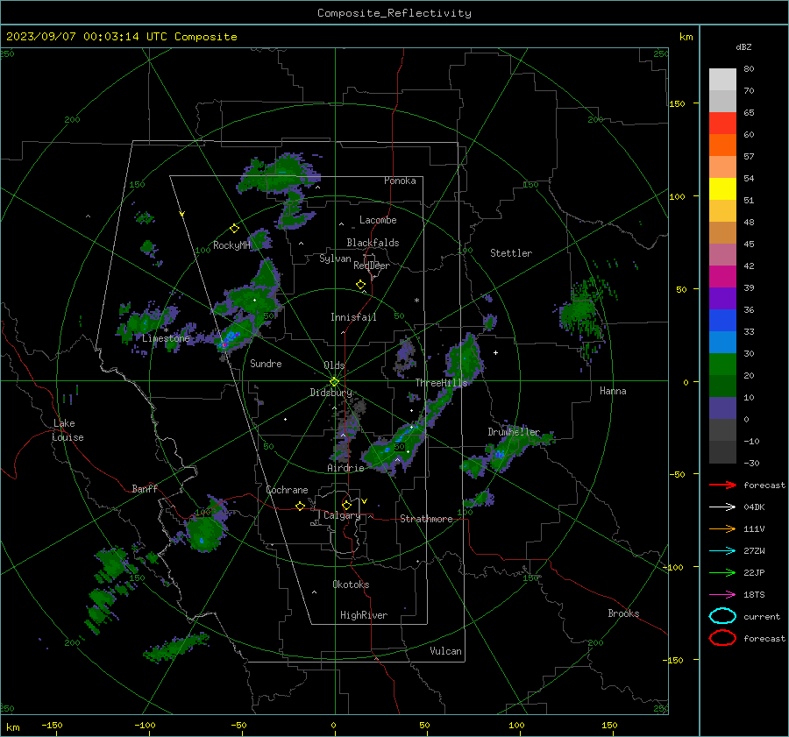Click the white asterisk east of Innisfail

coord(416,301)
